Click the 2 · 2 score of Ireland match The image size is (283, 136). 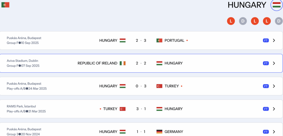coord(141,63)
